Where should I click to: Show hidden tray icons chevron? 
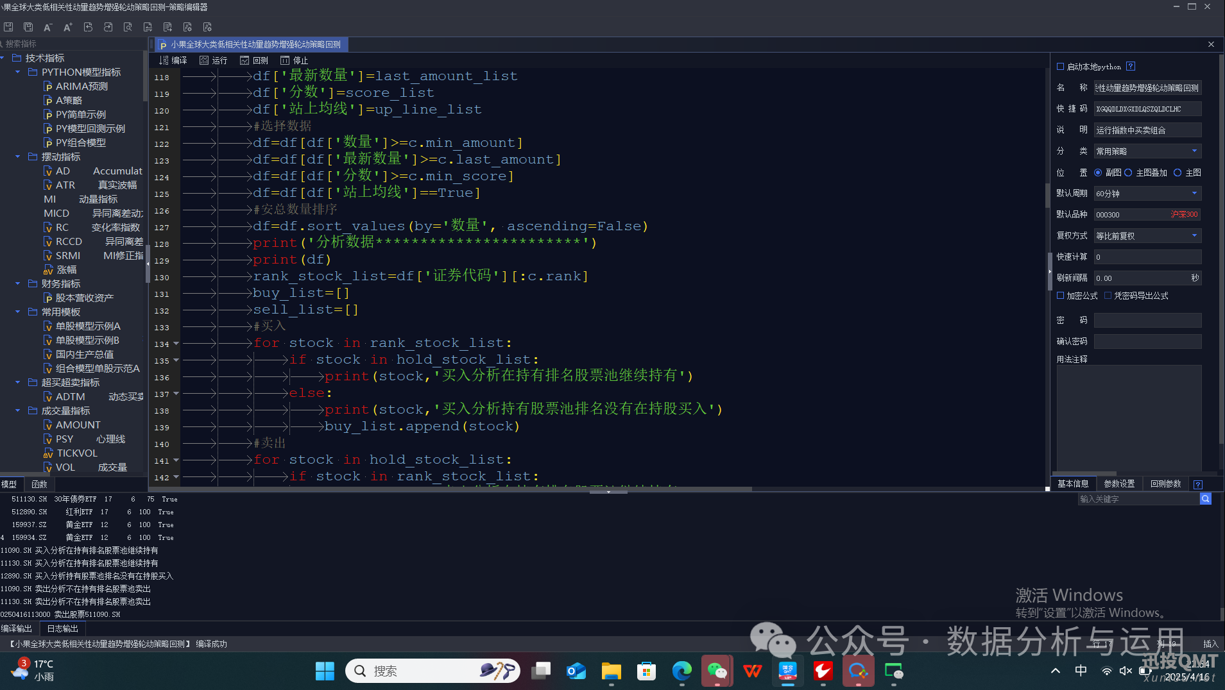point(1056,671)
